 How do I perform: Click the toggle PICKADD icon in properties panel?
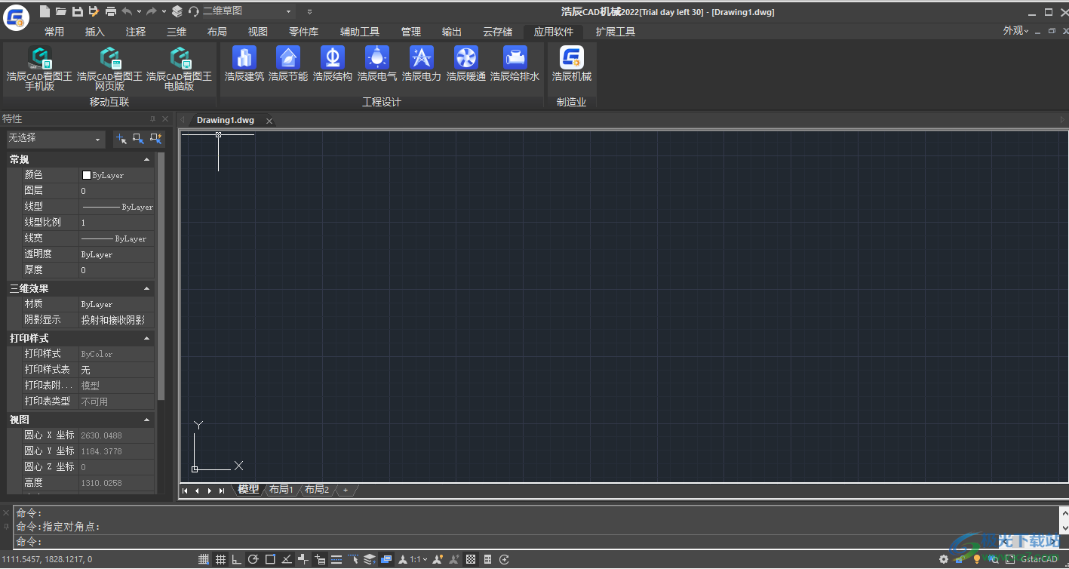coord(121,138)
